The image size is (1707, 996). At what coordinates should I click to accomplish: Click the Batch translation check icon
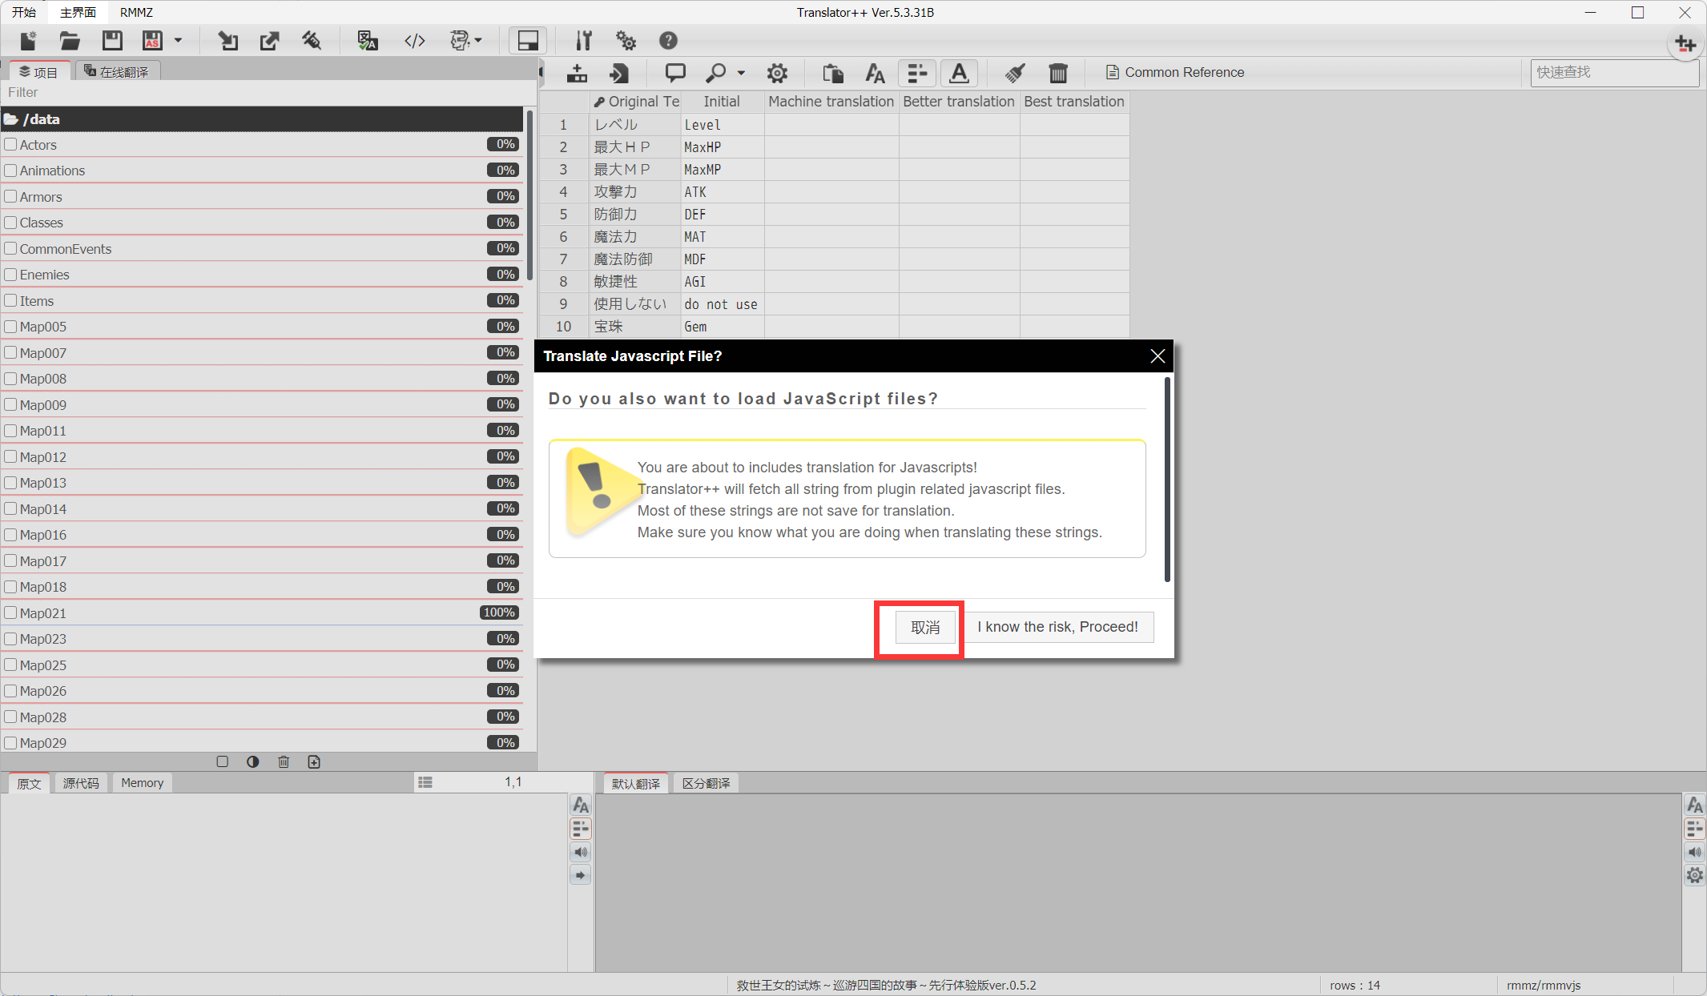367,41
